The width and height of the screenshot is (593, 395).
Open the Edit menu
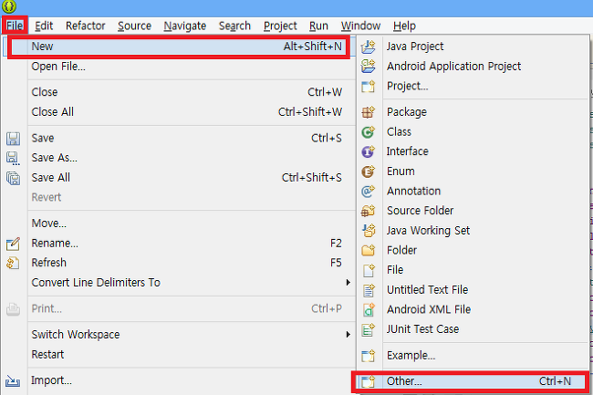click(x=44, y=26)
